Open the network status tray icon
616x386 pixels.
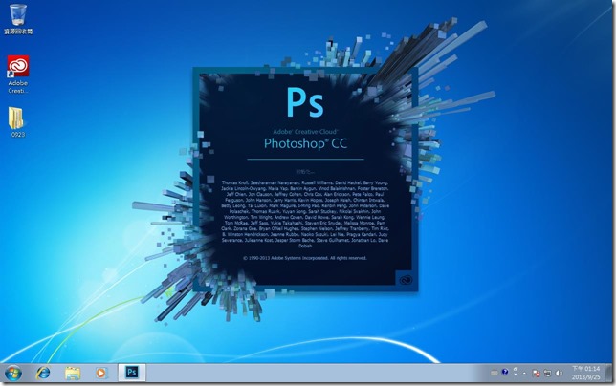547,373
